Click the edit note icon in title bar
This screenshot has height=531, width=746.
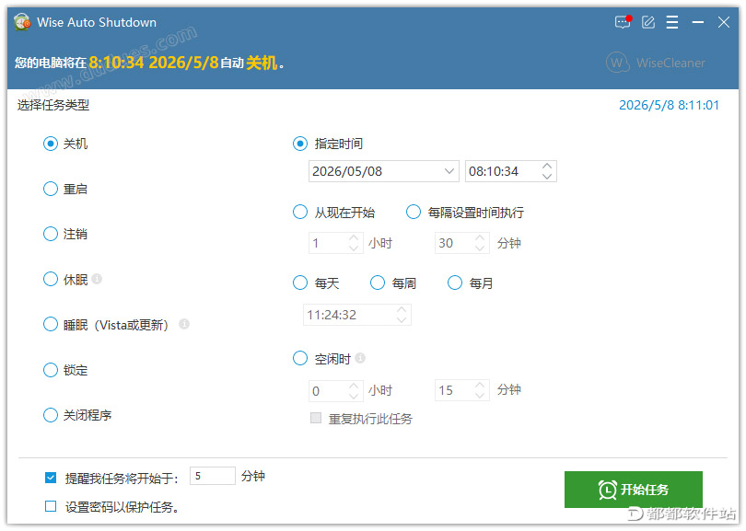click(x=648, y=22)
